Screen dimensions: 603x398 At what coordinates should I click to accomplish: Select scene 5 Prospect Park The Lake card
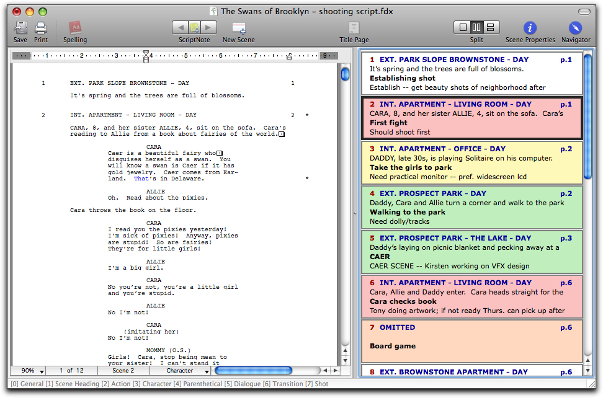click(471, 252)
